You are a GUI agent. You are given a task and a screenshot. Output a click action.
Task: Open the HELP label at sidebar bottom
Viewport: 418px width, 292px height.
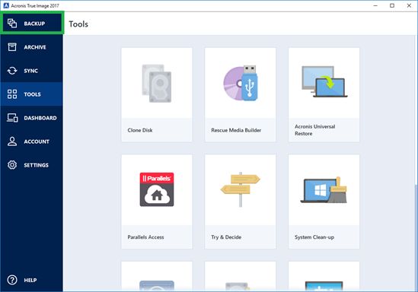pos(30,280)
